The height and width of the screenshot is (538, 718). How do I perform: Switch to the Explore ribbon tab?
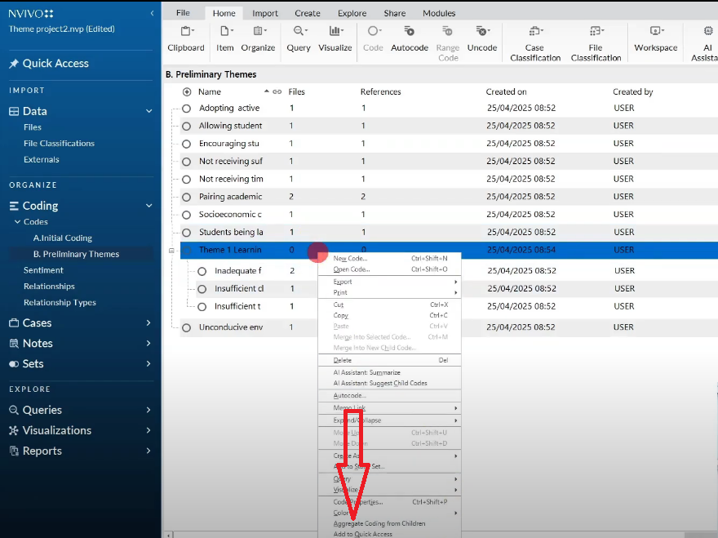[352, 13]
